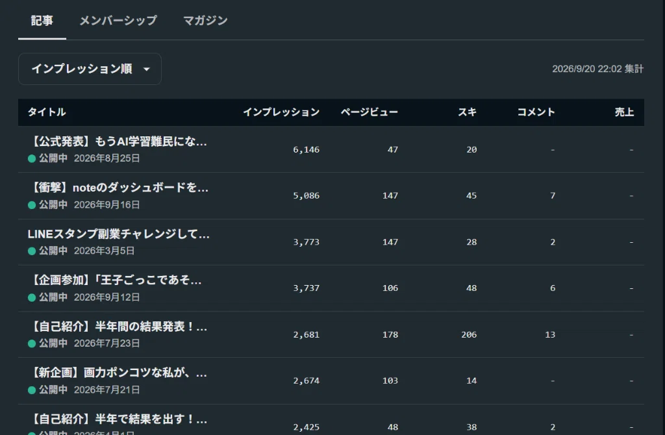665x435 pixels.
Task: Click green status dot beside 2026年9月12日
Action: (32, 297)
